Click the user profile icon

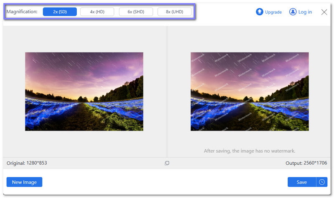293,12
